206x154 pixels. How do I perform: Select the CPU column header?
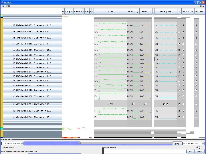point(110,11)
